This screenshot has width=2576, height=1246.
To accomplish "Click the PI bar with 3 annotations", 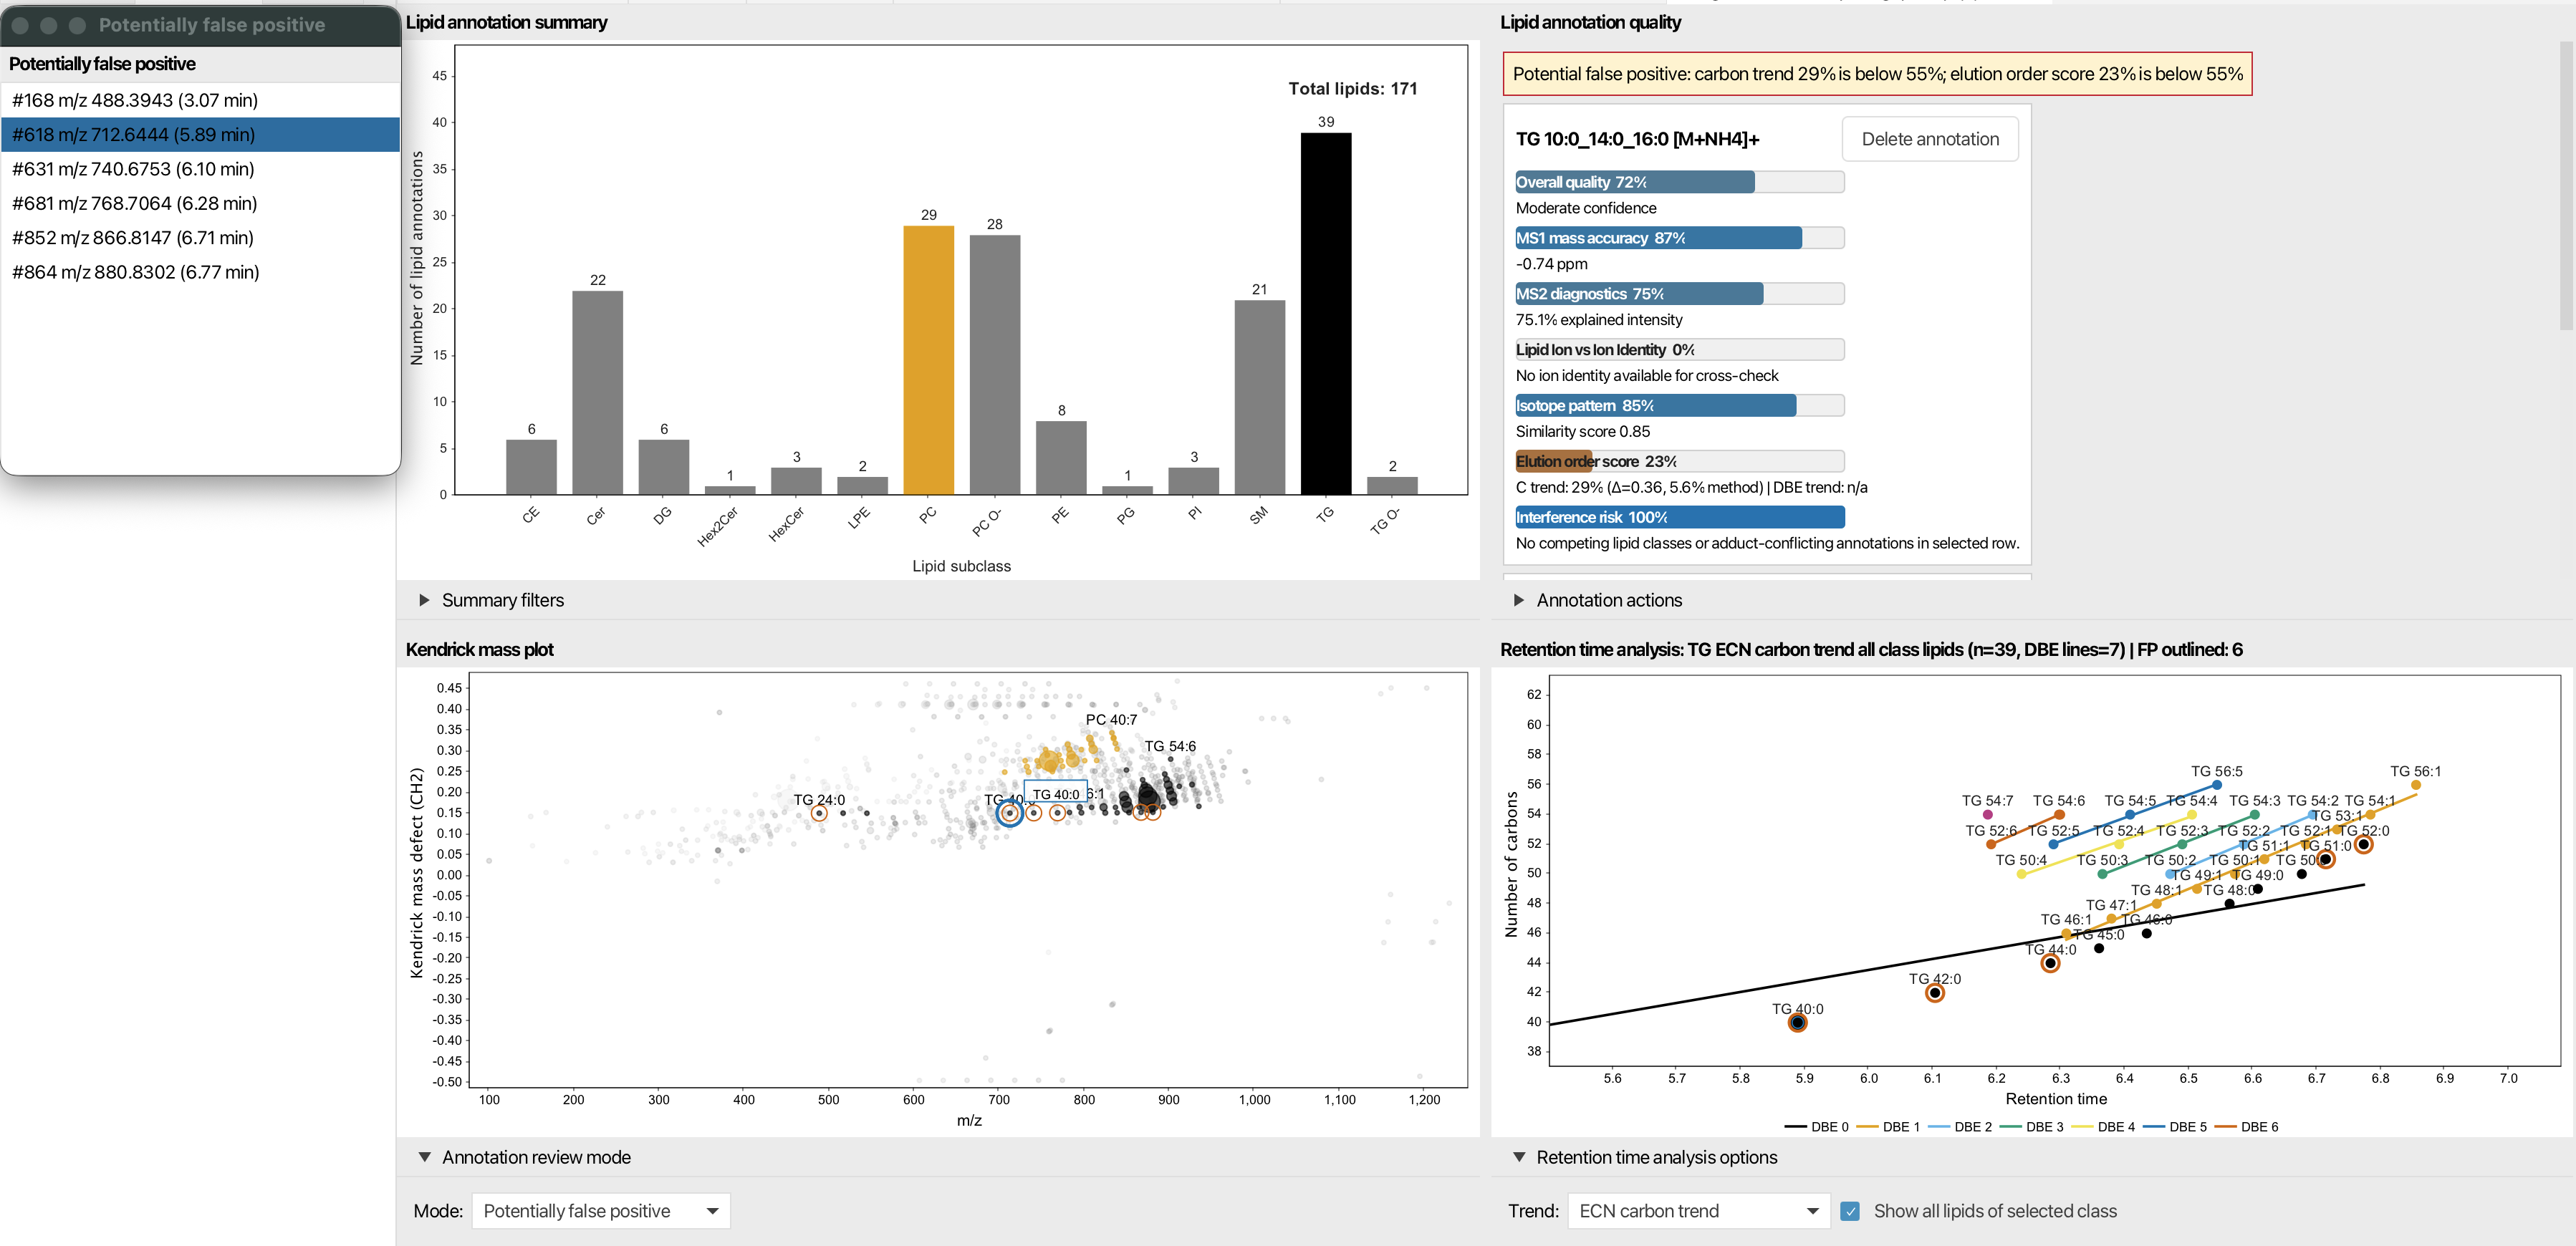I will click(x=1193, y=481).
